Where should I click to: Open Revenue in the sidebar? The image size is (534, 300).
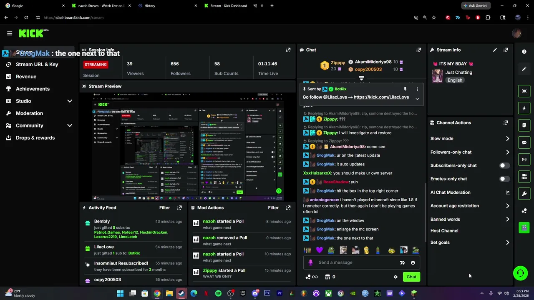coord(26,77)
